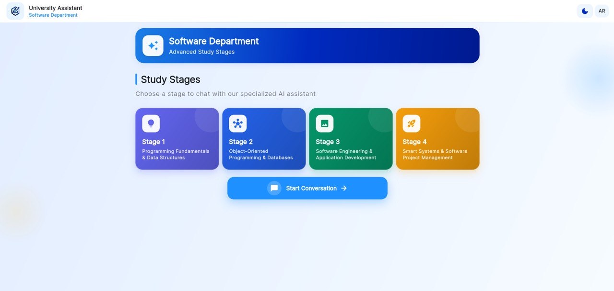614x291 pixels.
Task: Click the University Assistant title text
Action: tap(56, 8)
